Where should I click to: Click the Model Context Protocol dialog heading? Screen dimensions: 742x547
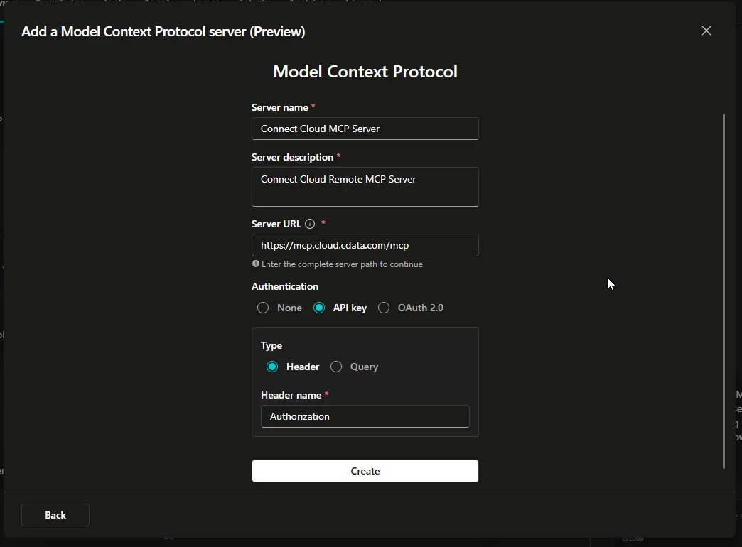pos(365,71)
